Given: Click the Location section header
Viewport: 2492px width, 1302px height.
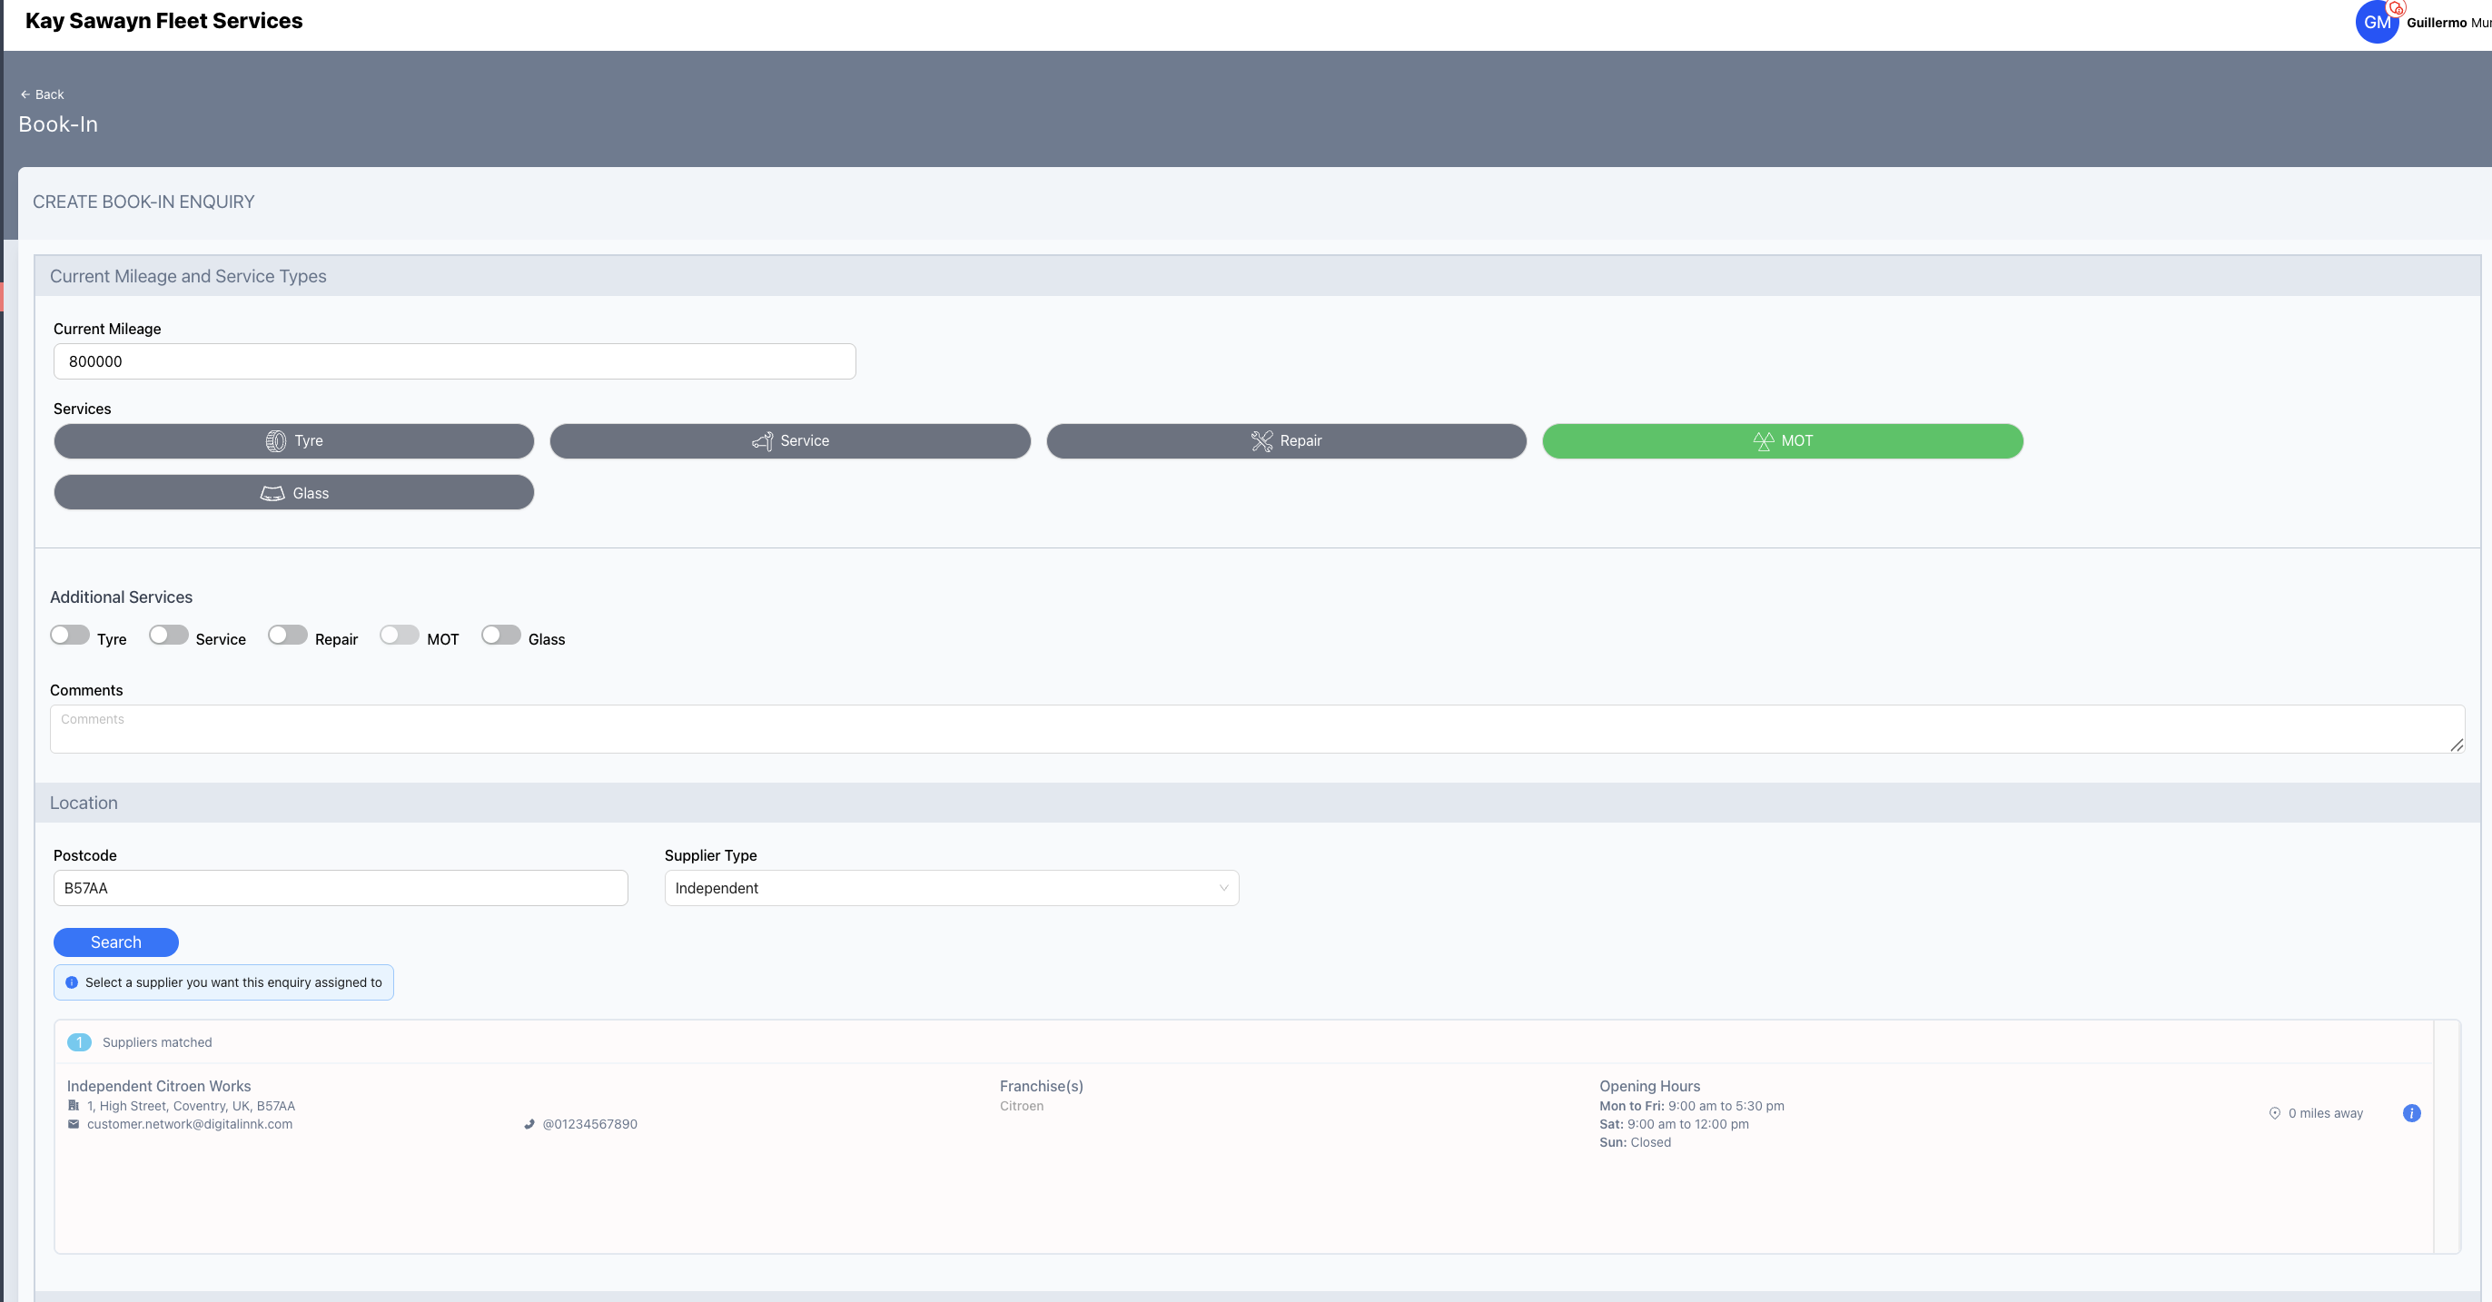Looking at the screenshot, I should [84, 803].
